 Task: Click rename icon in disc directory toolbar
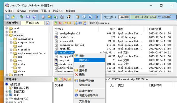(x=69, y=23)
